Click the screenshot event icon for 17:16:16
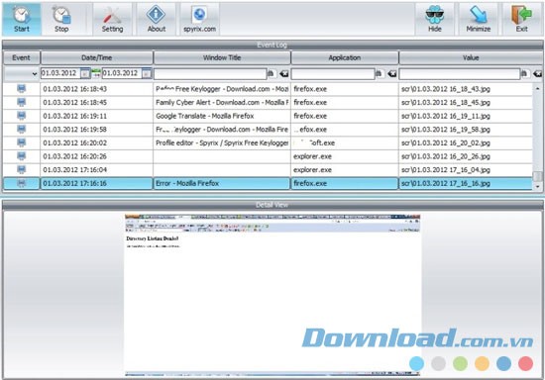This screenshot has width=545, height=380. pos(22,183)
